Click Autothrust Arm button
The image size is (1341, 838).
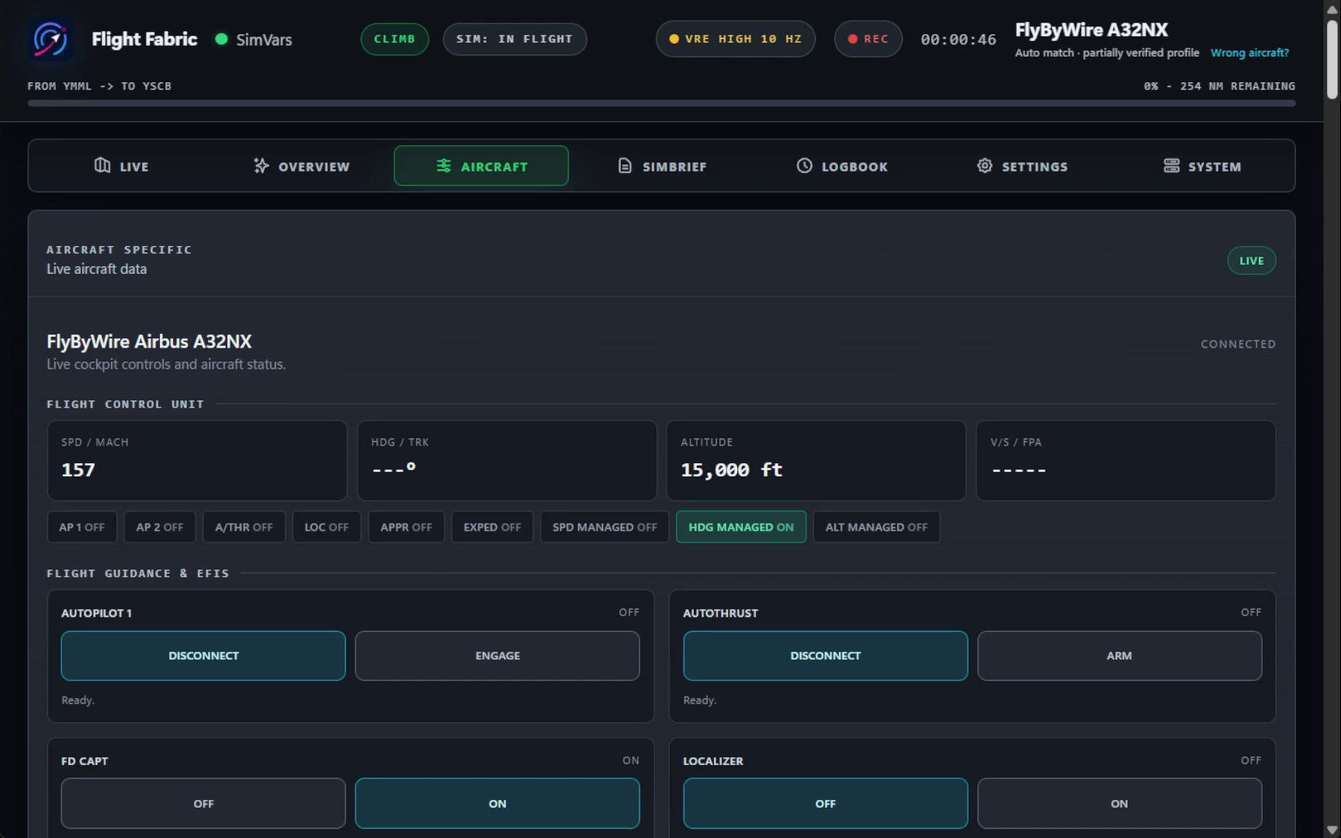click(1119, 656)
